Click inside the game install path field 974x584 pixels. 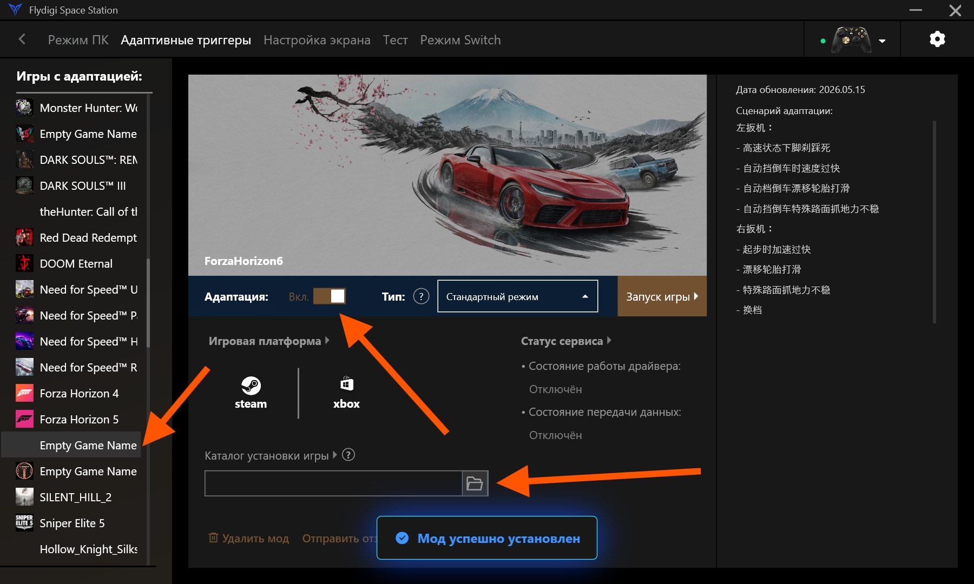click(x=333, y=483)
